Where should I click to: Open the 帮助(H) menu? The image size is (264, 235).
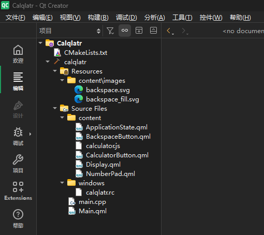point(240,18)
